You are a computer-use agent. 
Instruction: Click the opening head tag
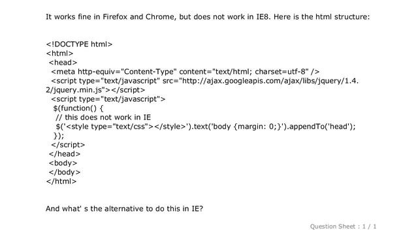tap(63, 63)
